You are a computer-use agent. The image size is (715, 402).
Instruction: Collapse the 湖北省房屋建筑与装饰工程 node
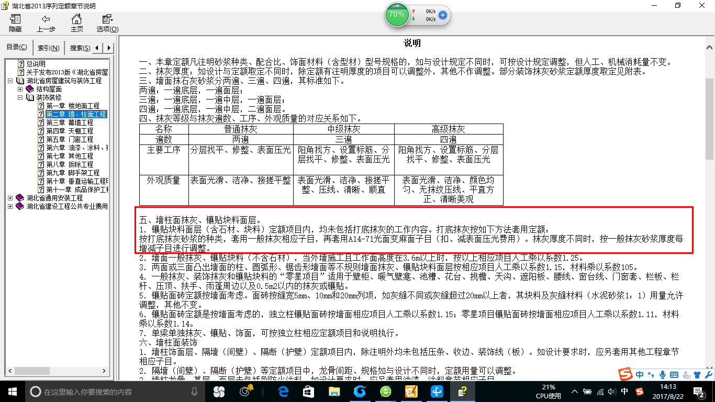(11, 81)
